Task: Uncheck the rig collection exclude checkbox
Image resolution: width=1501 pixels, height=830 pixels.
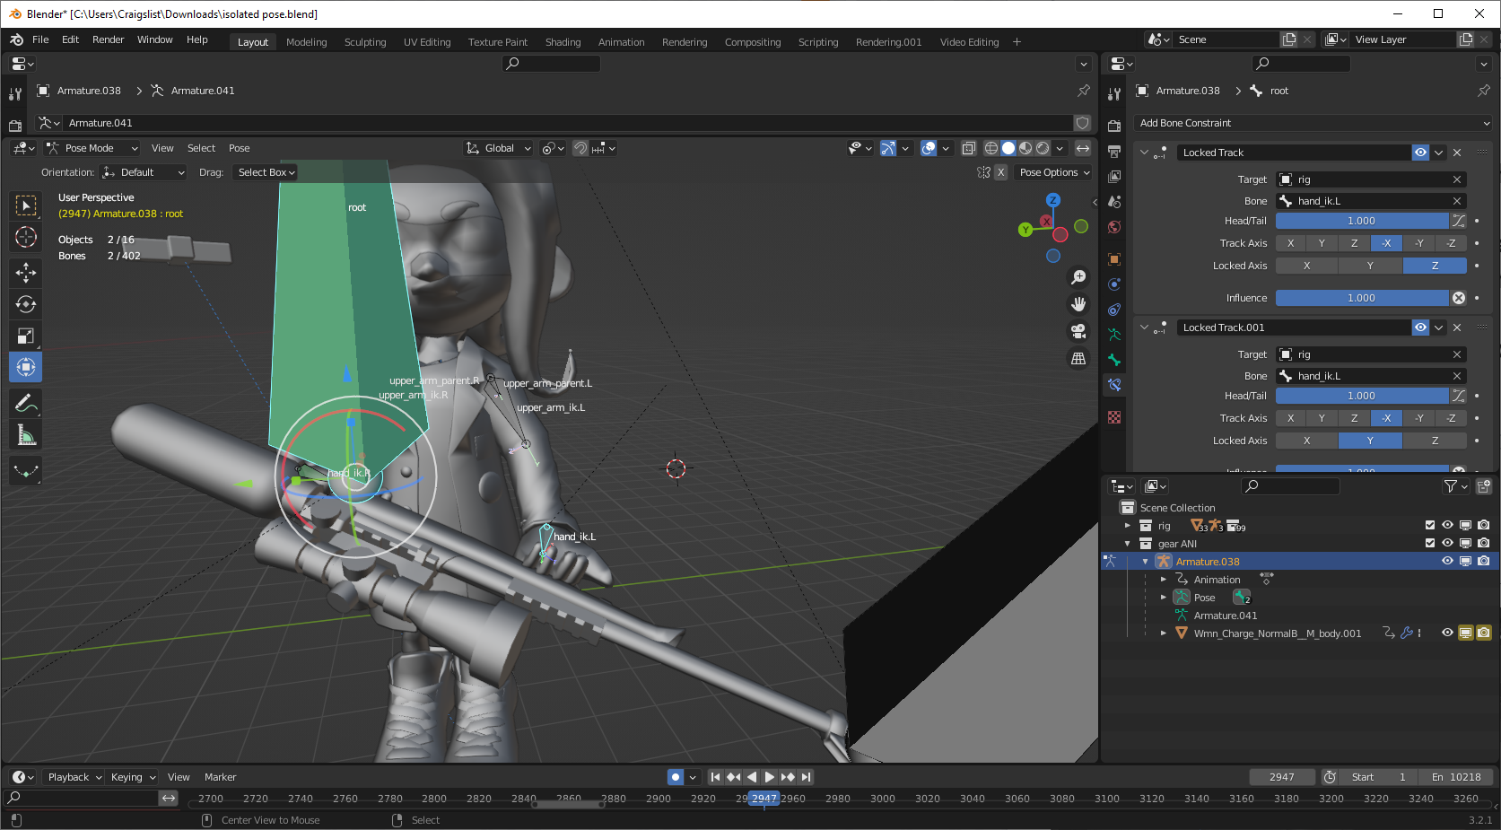Action: (1430, 525)
